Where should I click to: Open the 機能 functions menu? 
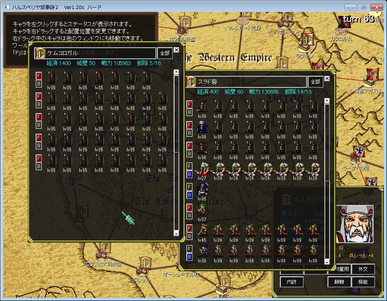pos(363,282)
